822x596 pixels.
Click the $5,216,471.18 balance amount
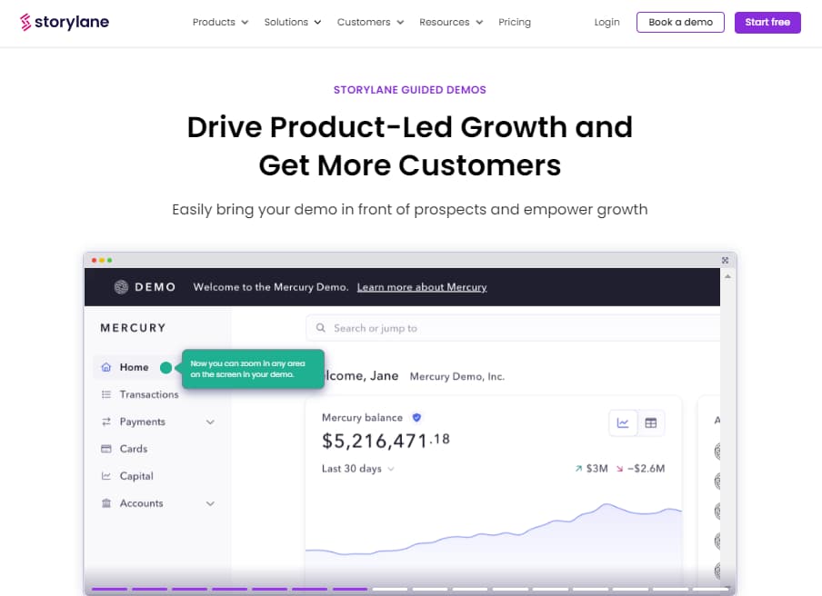pyautogui.click(x=386, y=441)
